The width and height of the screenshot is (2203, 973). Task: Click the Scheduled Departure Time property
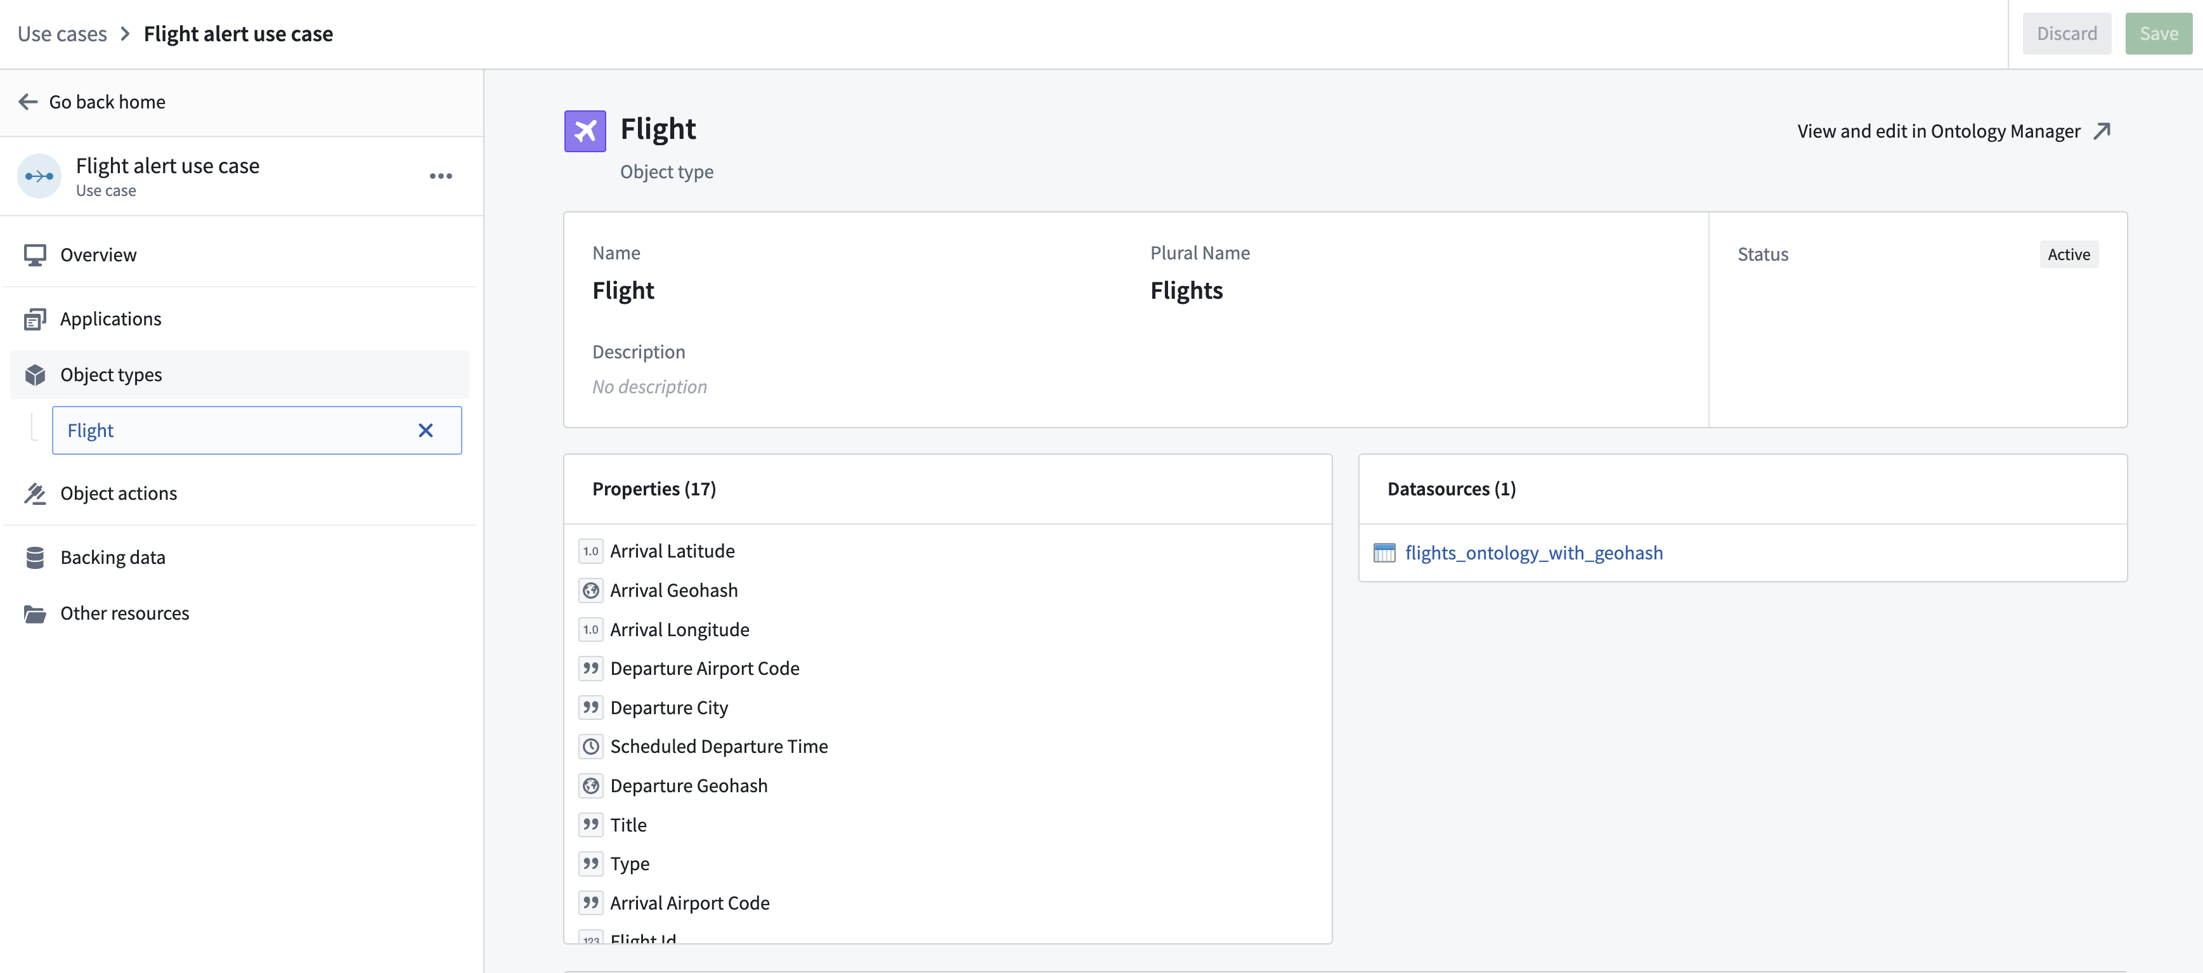pos(719,747)
